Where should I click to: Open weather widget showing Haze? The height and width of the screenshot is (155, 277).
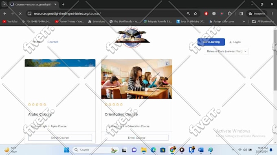point(10,150)
